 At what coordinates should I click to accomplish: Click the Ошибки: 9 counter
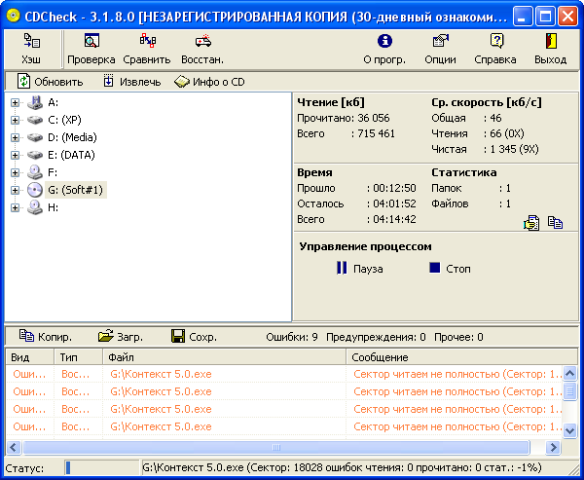click(292, 337)
